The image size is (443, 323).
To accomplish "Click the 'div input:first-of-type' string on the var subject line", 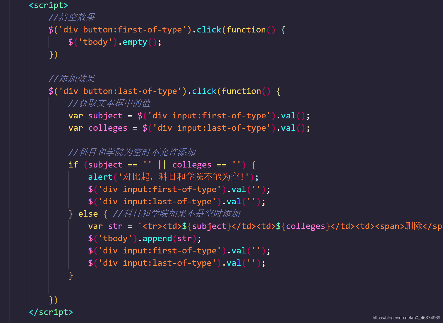I will click(209, 116).
